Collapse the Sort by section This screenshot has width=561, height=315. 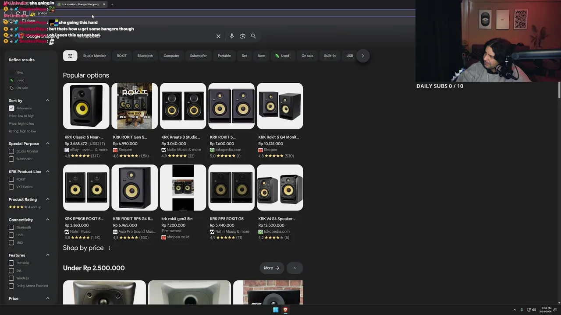pos(48,101)
